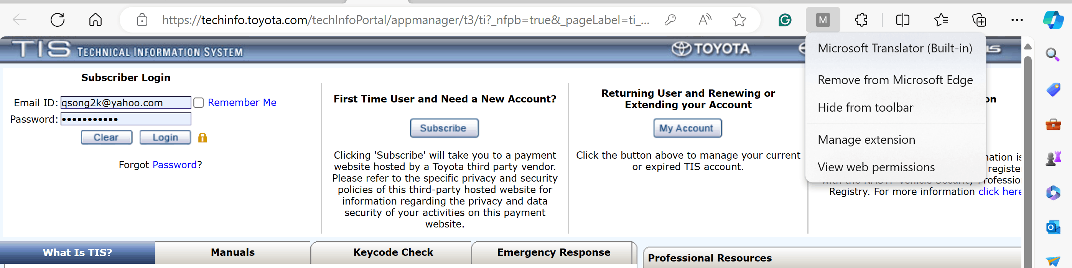Activate the Read Aloud icon
This screenshot has height=268, width=1072.
coord(705,19)
